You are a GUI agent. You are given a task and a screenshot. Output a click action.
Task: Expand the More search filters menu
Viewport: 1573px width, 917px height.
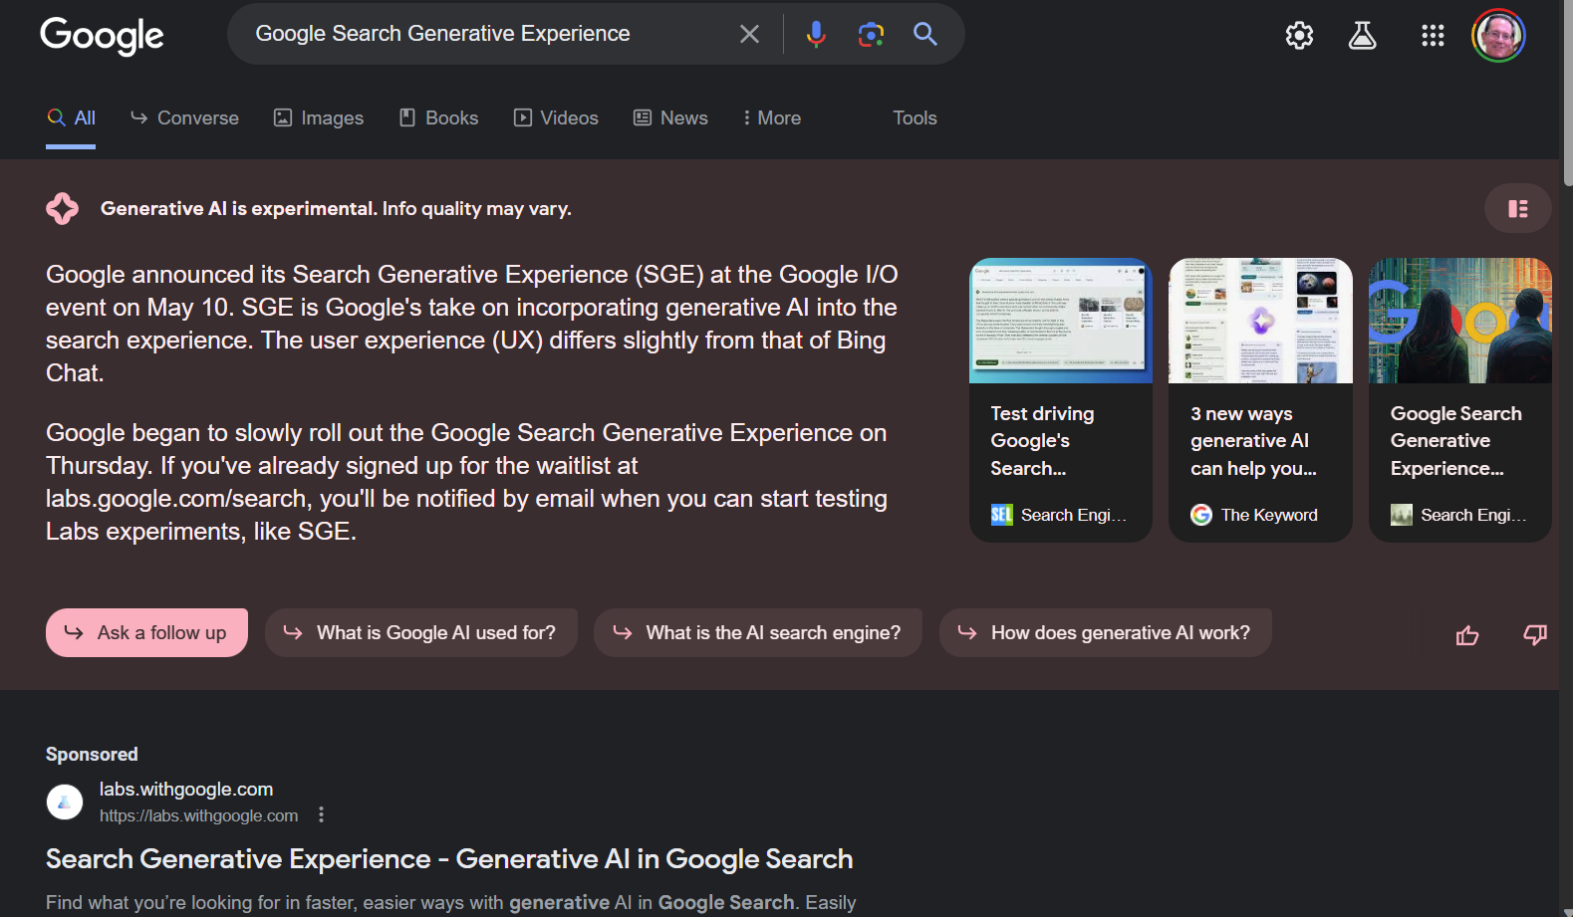[x=772, y=117]
